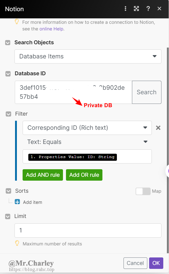The image size is (169, 274).
Task: Open the online Help link
Action: (x=52, y=29)
